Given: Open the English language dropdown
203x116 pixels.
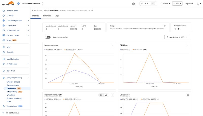Looking at the screenshot, I should [189, 4].
